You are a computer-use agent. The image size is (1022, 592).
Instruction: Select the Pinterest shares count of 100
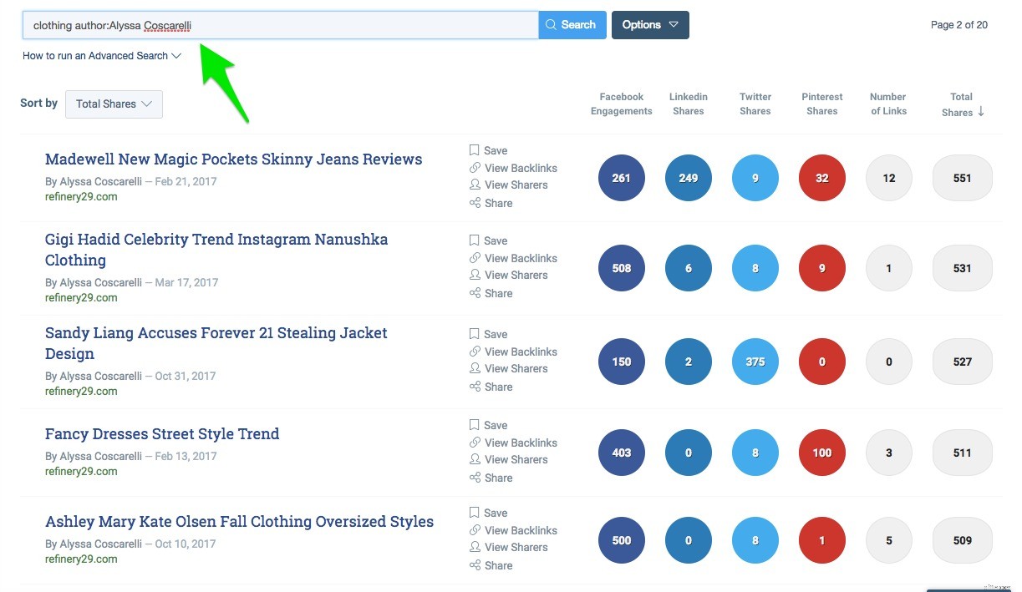click(821, 453)
